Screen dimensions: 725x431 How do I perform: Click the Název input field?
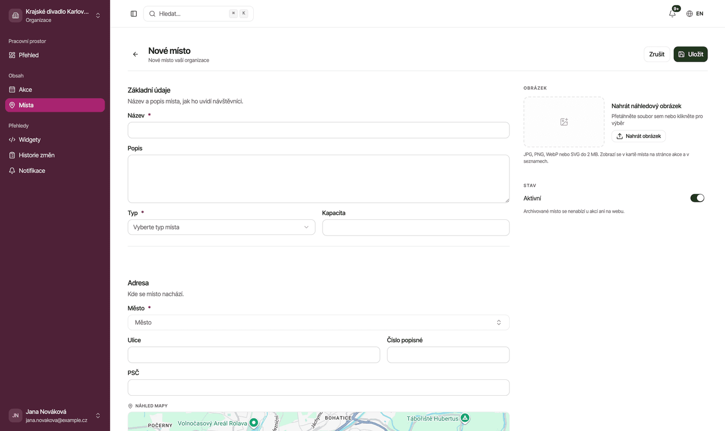tap(318, 130)
